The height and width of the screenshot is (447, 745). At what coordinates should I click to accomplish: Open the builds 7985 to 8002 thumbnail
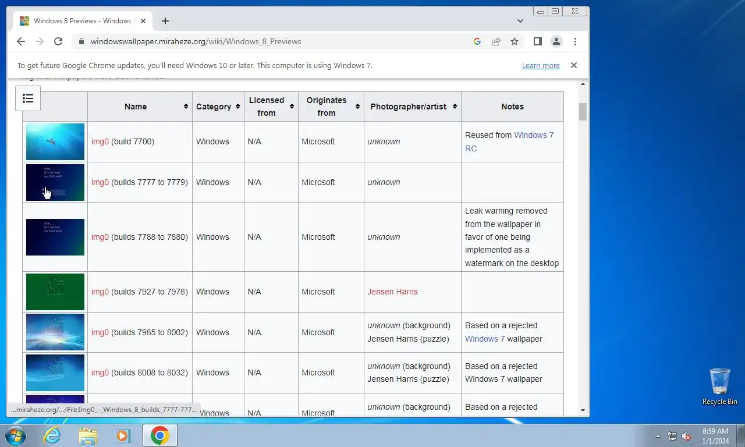click(55, 332)
